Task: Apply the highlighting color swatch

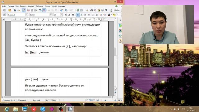Action: click(114, 15)
